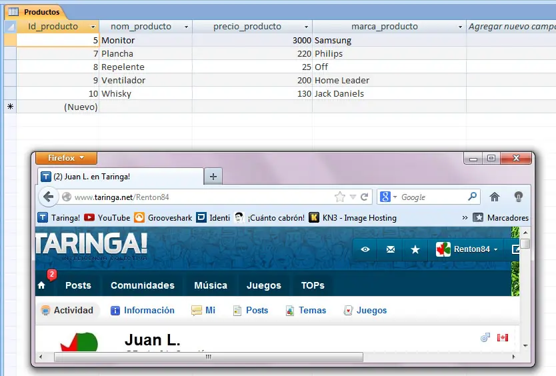Switch to the Mi profile tab
The height and width of the screenshot is (376, 556).
(x=203, y=311)
